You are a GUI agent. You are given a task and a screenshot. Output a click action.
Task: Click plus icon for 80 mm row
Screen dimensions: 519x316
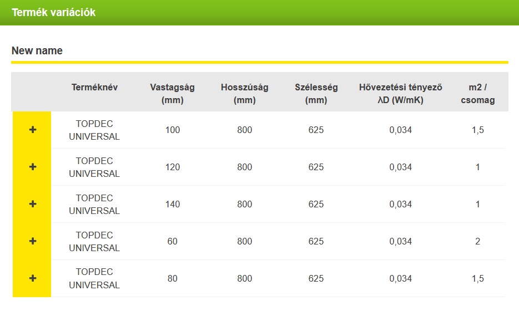coord(32,278)
